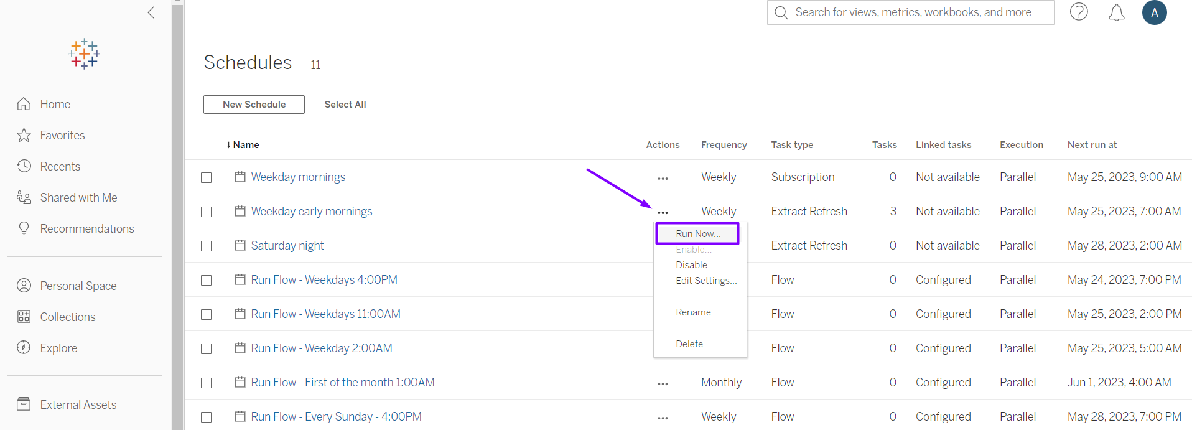Click the sidebar vertical scrollbar

tap(178, 218)
